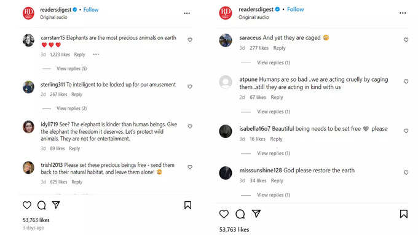Screen dimensions: 418x235
Task: Expand View replies (1) under atpune
Action: tap(274, 112)
